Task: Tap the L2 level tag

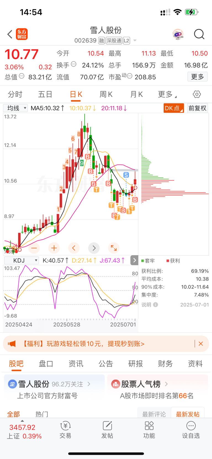Action: click(x=126, y=41)
